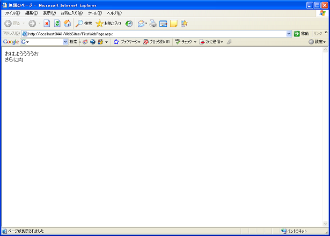This screenshot has width=330, height=236.
Task: Open the Google search box dropdown
Action: coord(65,42)
